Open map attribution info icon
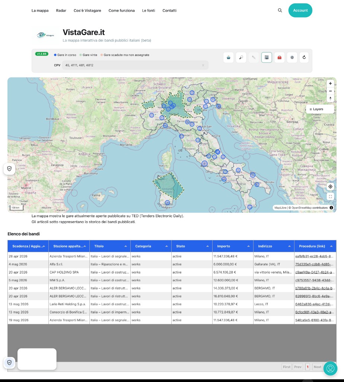Viewport: 344px width, 382px height. 331,208
